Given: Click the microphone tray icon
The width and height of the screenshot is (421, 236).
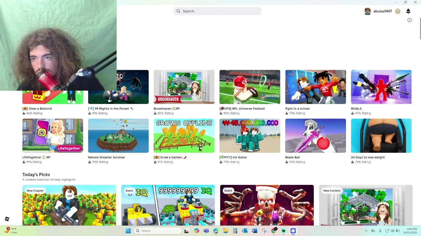Looking at the screenshot, I should coord(380,231).
